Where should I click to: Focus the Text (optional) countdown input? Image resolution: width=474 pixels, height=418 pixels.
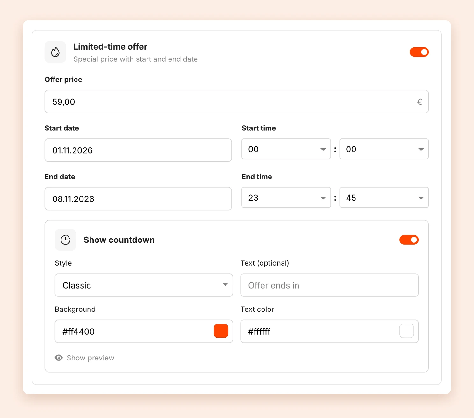329,285
